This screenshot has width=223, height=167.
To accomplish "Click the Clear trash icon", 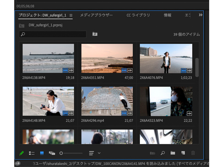I will pos(193,153).
